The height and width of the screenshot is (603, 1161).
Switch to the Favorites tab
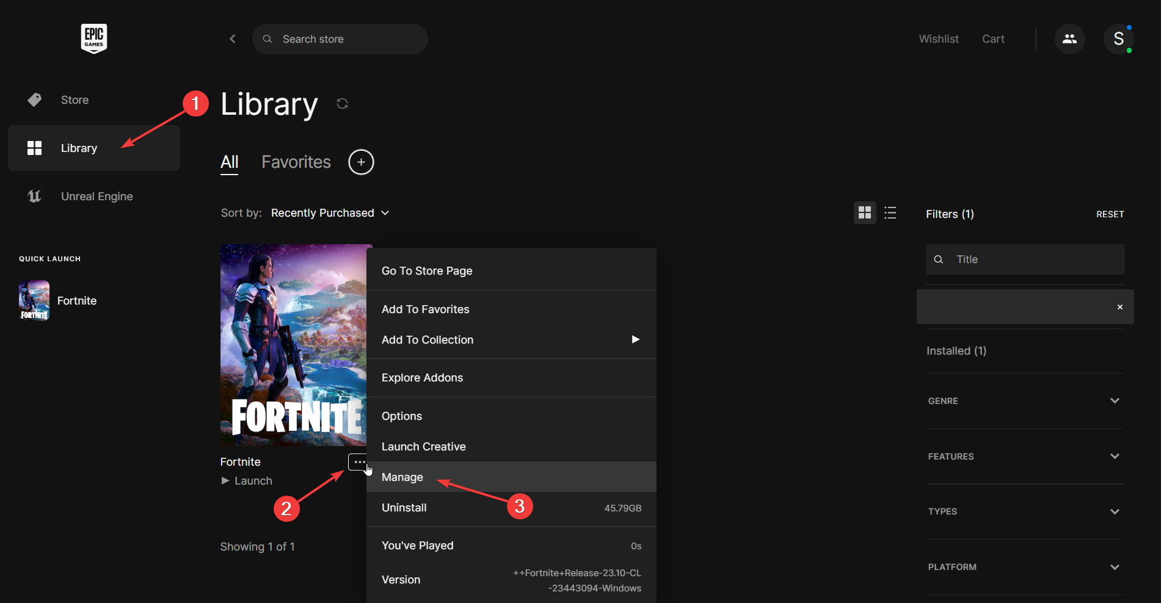(296, 162)
